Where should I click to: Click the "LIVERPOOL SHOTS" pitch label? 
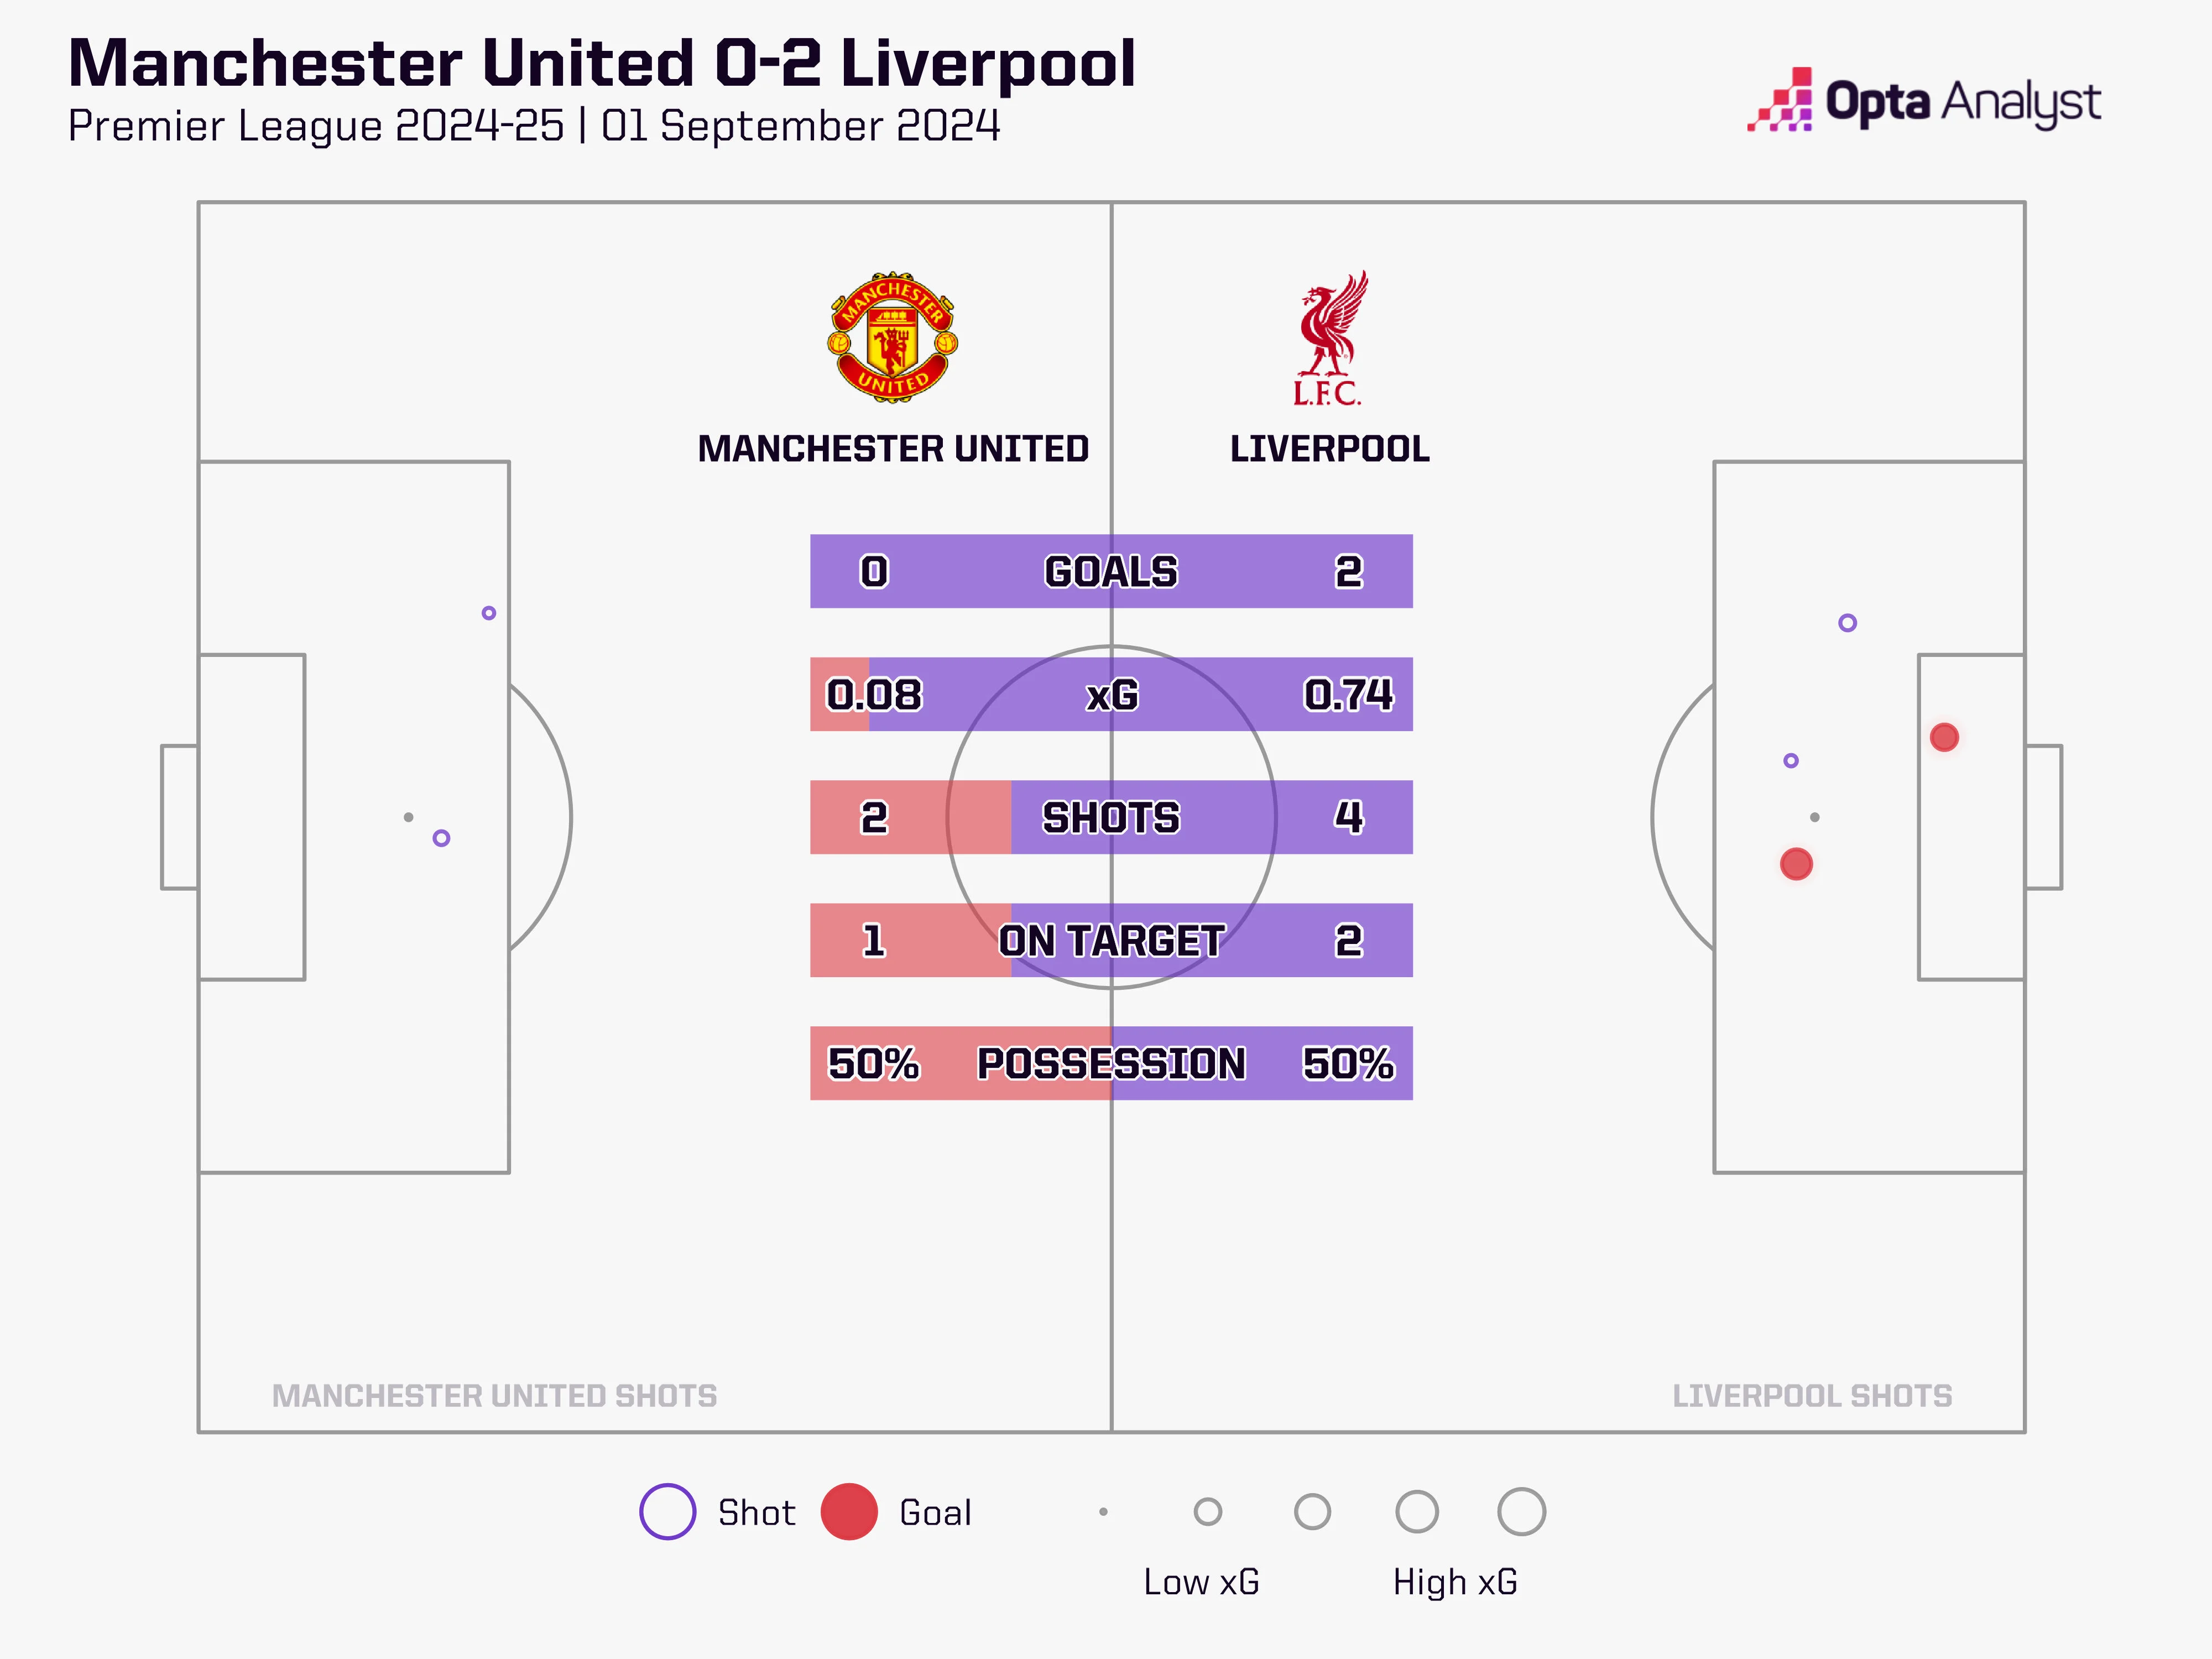coord(1811,1396)
